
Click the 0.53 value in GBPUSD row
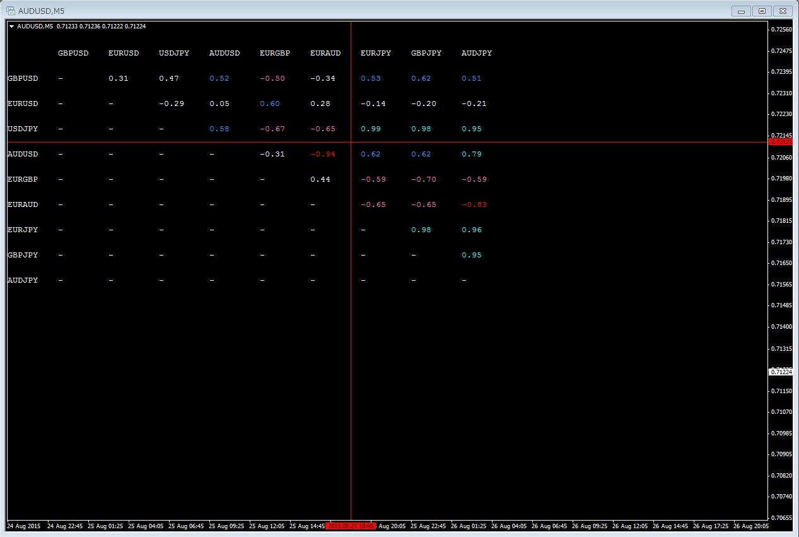tap(371, 78)
